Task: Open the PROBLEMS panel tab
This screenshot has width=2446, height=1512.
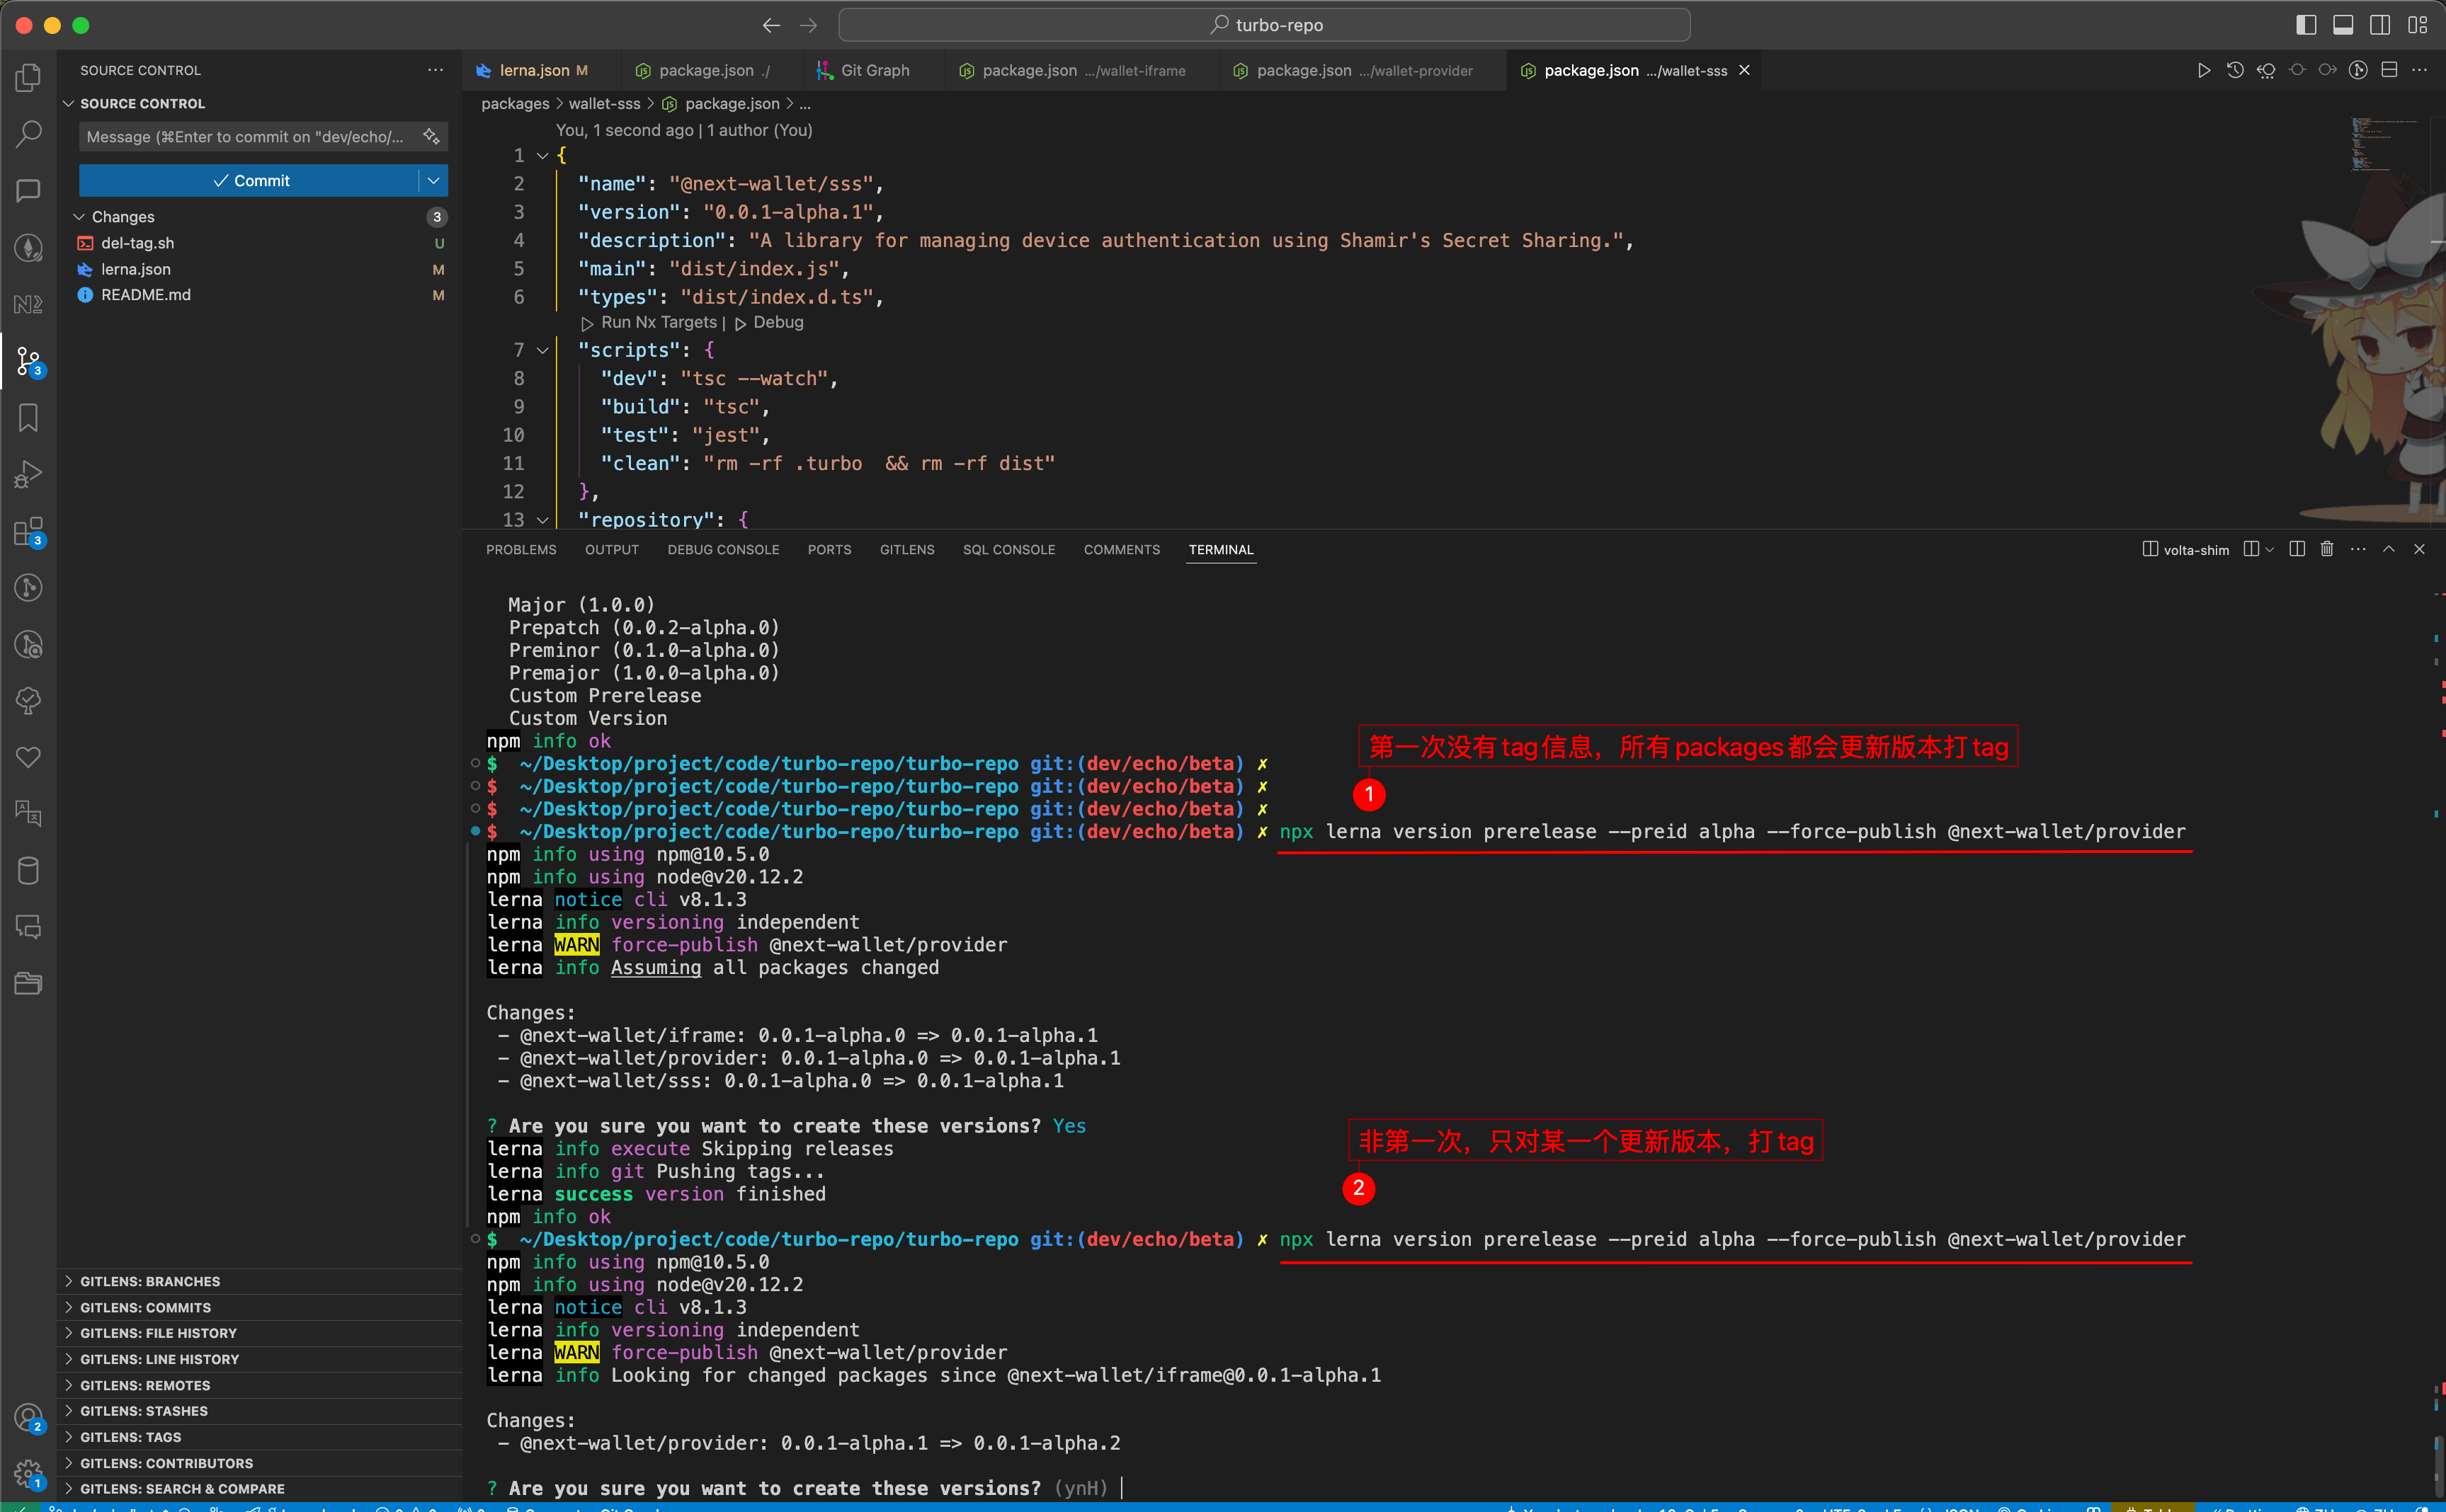Action: (x=521, y=549)
